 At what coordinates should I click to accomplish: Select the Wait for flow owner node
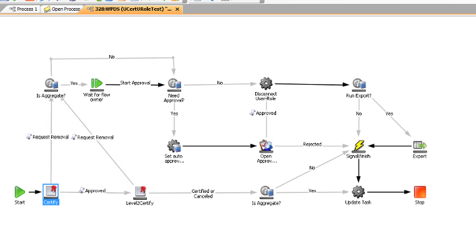click(x=97, y=84)
